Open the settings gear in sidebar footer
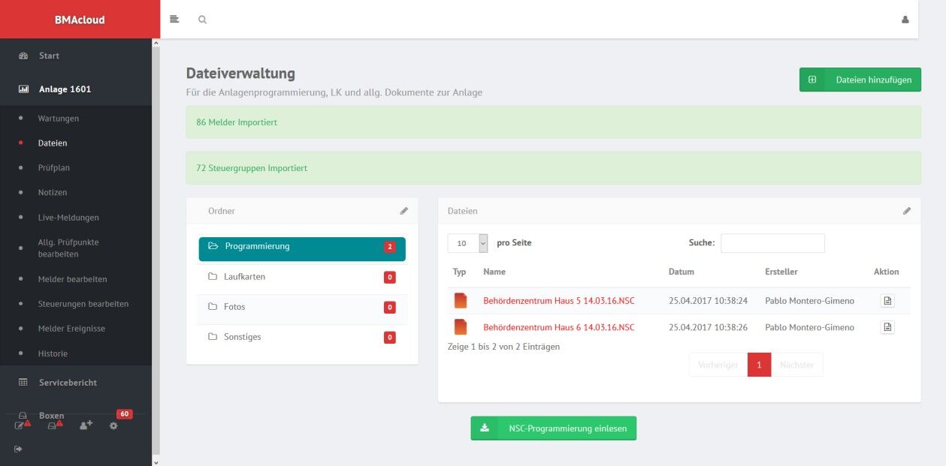The height and width of the screenshot is (466, 946). point(113,425)
